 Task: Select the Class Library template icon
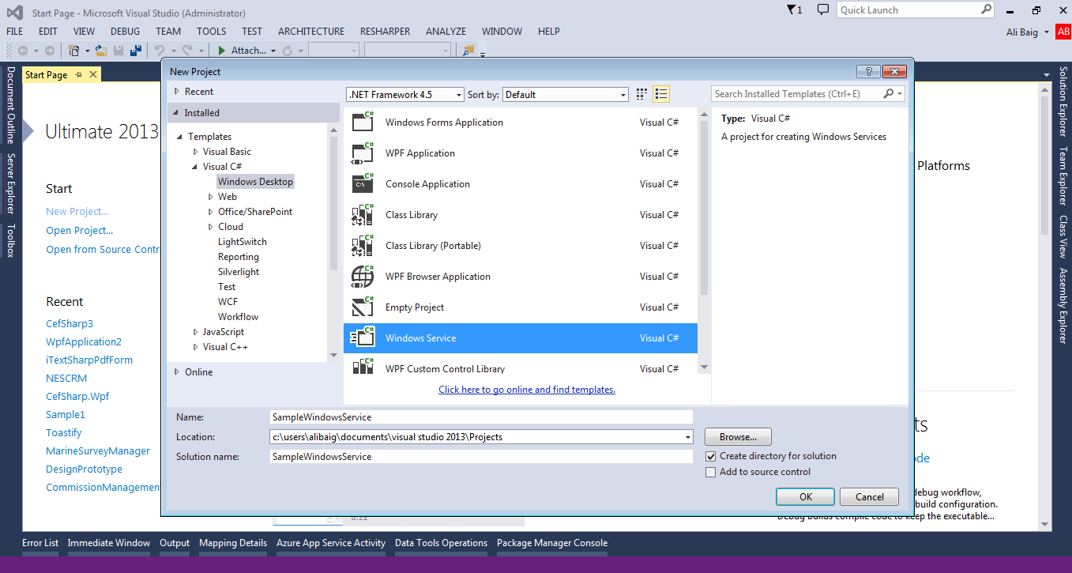363,214
